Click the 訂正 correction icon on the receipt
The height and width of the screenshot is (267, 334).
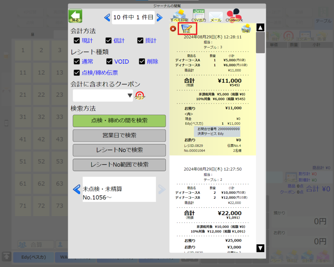coord(187,29)
